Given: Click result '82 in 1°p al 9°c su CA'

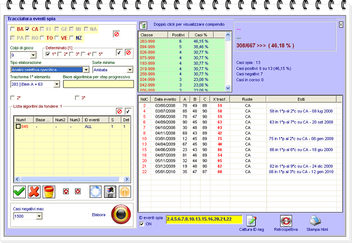Looking at the screenshot, I should [301, 166].
